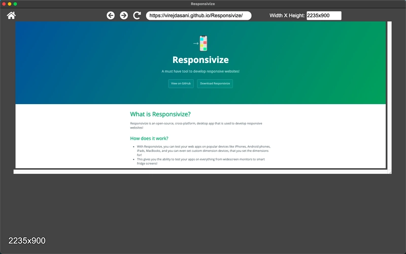The height and width of the screenshot is (254, 406).
Task: Reload the page with refresh icon
Action: [137, 16]
